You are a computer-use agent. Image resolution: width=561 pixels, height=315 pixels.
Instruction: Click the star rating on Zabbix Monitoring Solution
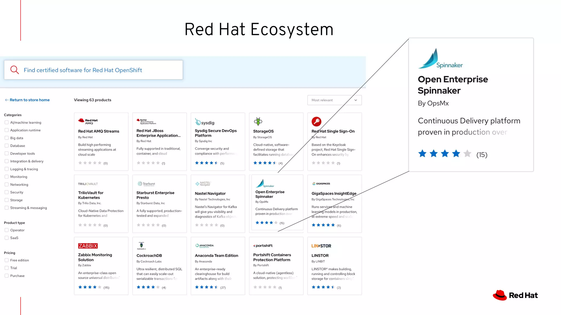[90, 287]
